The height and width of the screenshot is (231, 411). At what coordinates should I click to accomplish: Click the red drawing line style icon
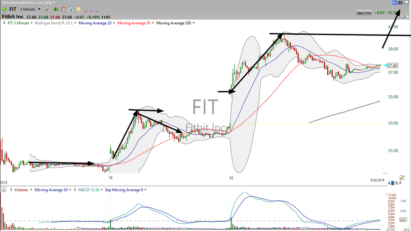(86, 11)
